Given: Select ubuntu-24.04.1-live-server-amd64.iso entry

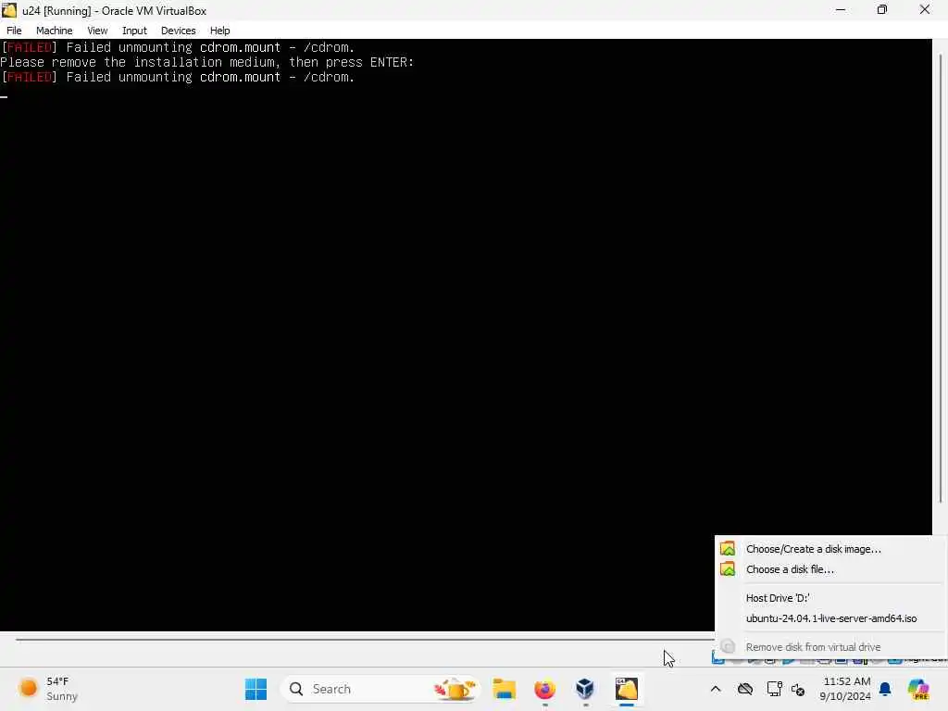Looking at the screenshot, I should pyautogui.click(x=831, y=618).
